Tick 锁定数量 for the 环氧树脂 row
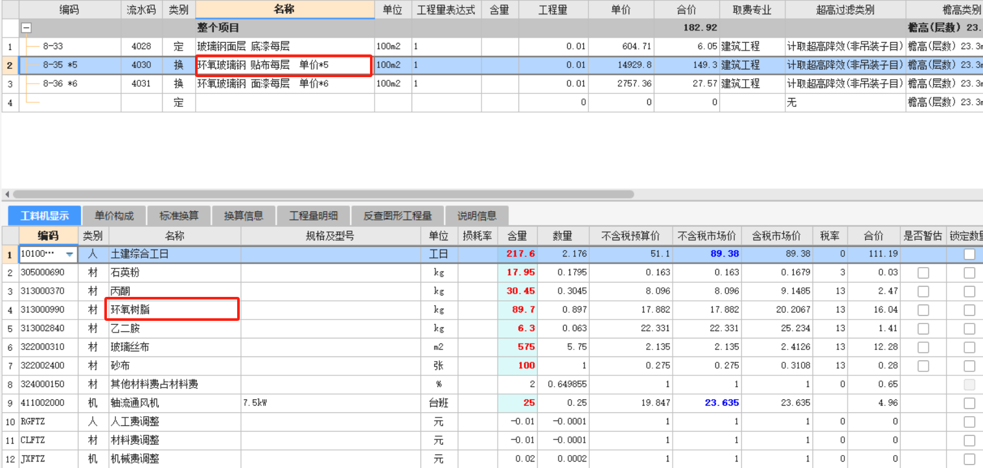Screen dimensions: 983x468 pos(969,310)
